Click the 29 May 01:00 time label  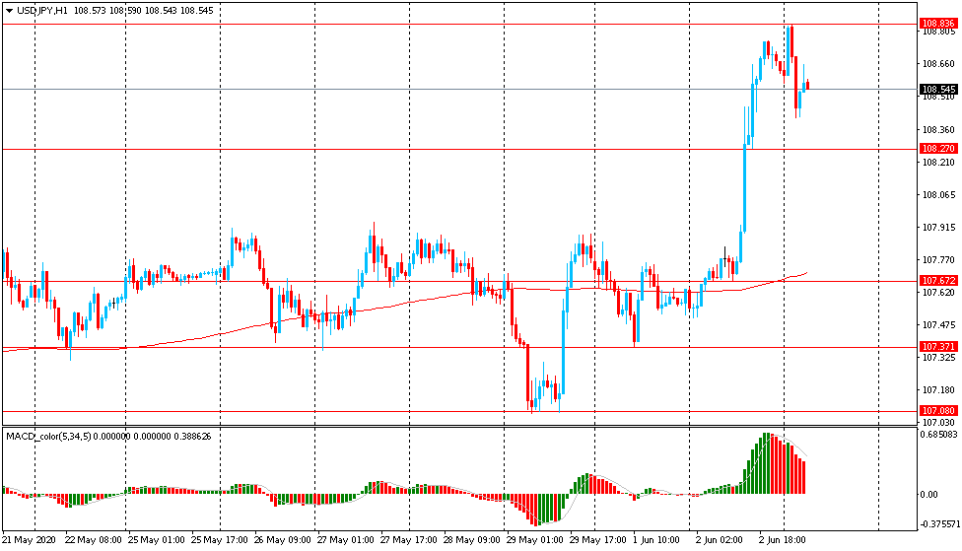pyautogui.click(x=534, y=540)
